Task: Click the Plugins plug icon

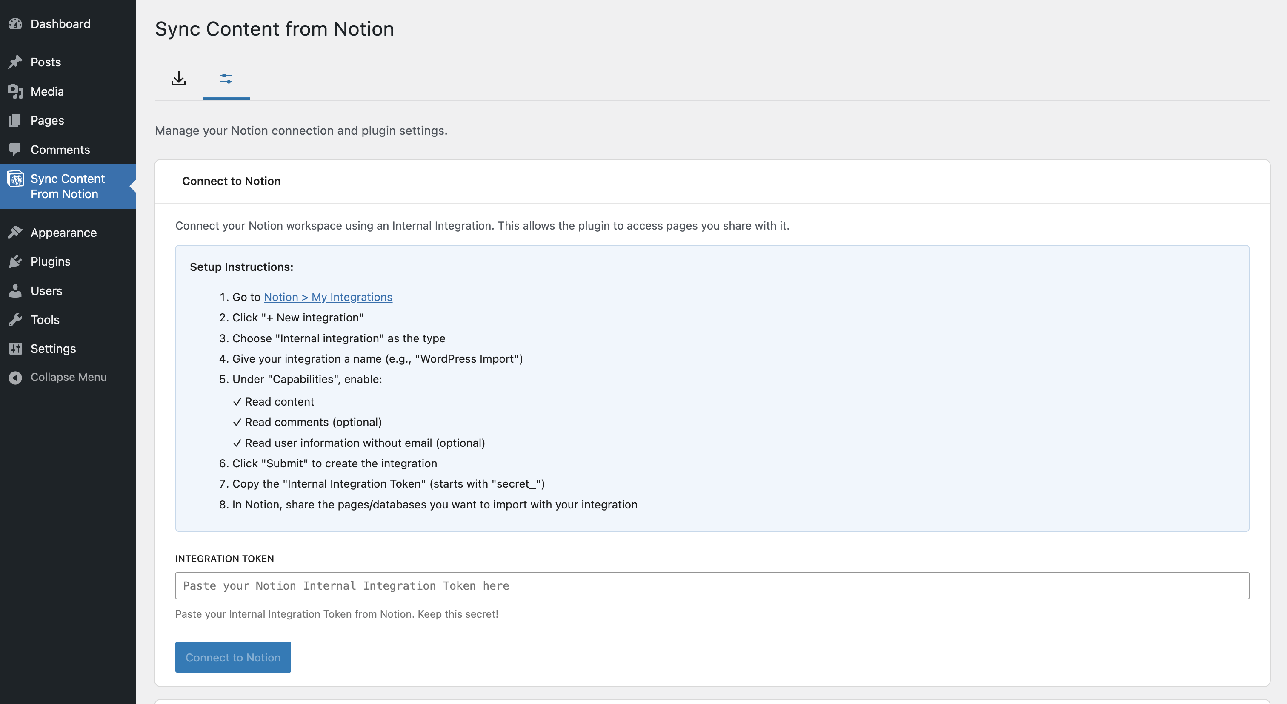Action: [x=15, y=261]
